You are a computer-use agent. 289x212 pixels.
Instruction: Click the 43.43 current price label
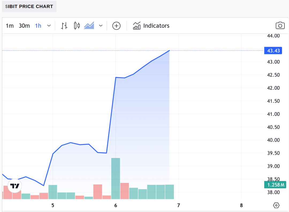pyautogui.click(x=273, y=51)
